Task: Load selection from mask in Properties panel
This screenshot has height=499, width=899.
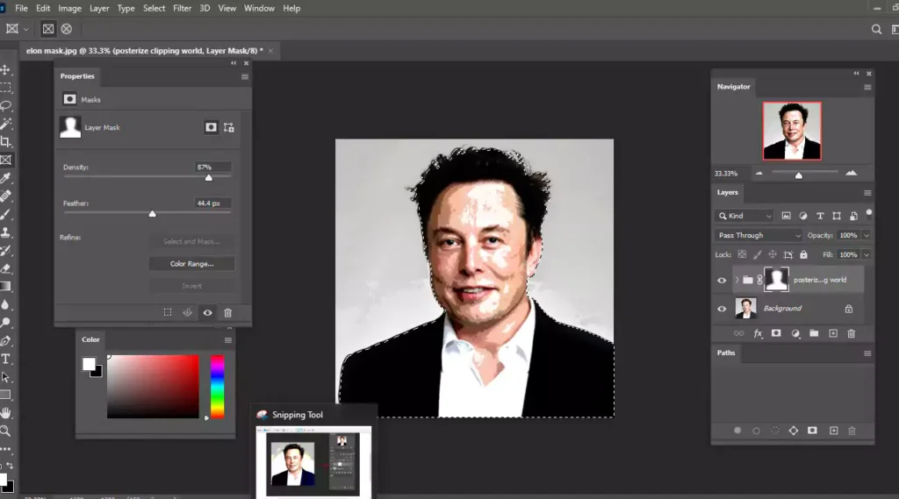Action: pyautogui.click(x=168, y=313)
